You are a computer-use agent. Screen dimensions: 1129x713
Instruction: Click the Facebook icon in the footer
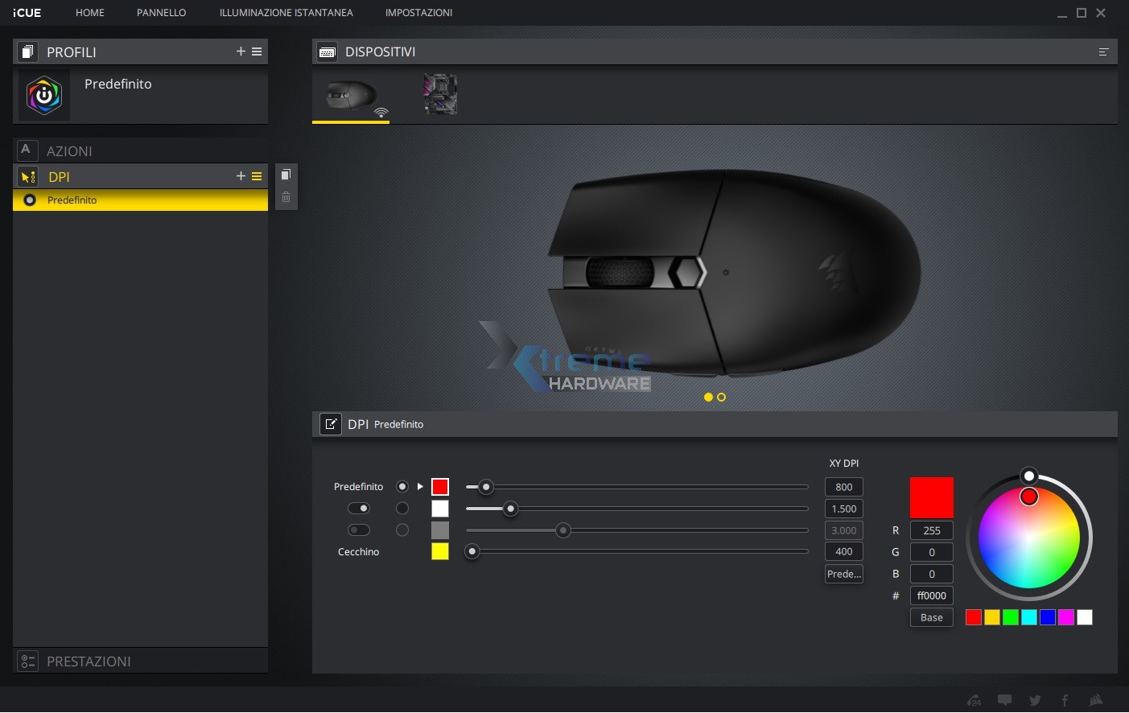pos(1065,700)
